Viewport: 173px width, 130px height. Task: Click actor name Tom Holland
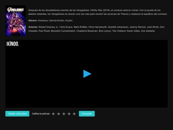click(119, 31)
